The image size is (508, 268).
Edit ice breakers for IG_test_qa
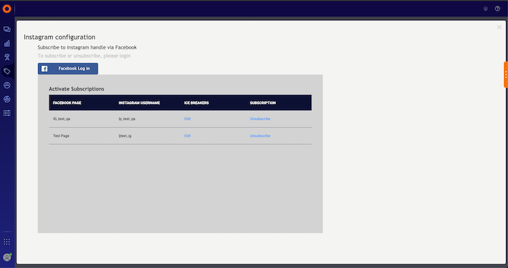187,119
